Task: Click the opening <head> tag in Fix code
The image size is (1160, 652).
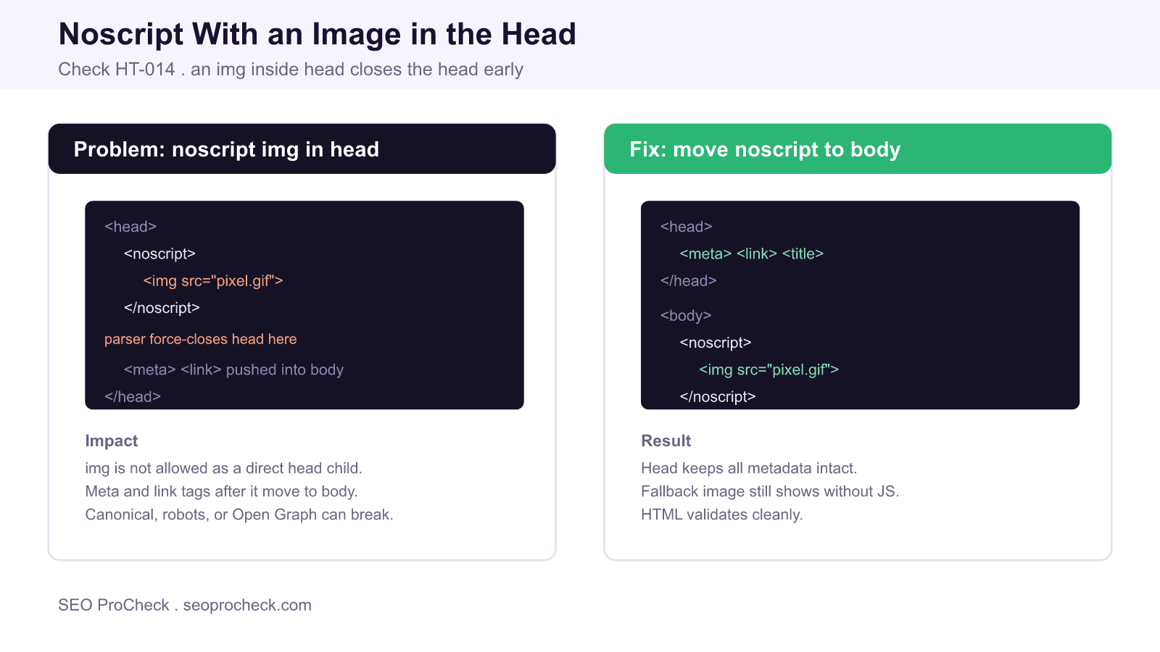Action: pyautogui.click(x=687, y=227)
